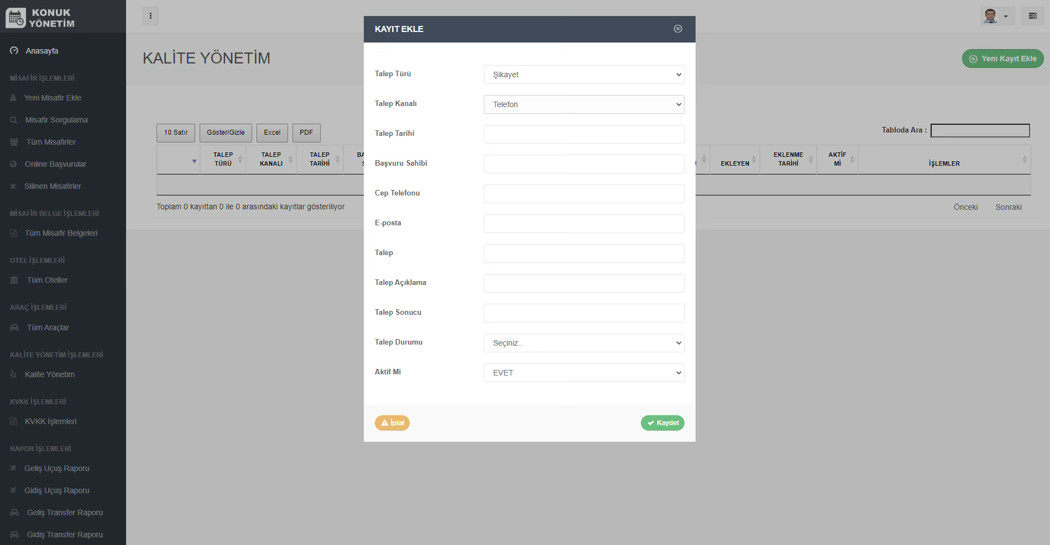Viewport: 1050px width, 545px height.
Task: Open the Talep Kanalı dropdown
Action: (583, 104)
